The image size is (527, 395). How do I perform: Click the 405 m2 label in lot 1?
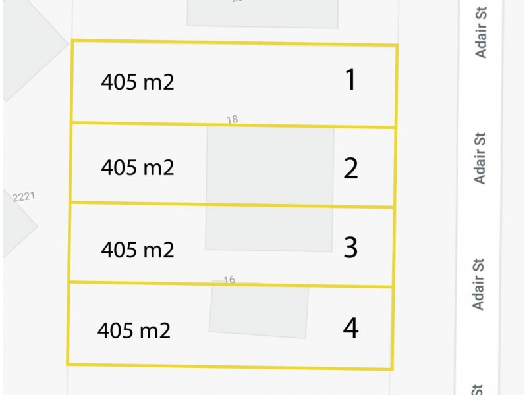[138, 84]
